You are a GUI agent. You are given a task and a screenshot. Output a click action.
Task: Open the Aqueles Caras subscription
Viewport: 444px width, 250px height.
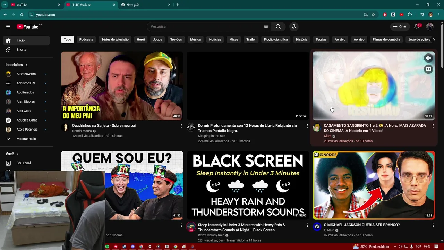coord(26,120)
